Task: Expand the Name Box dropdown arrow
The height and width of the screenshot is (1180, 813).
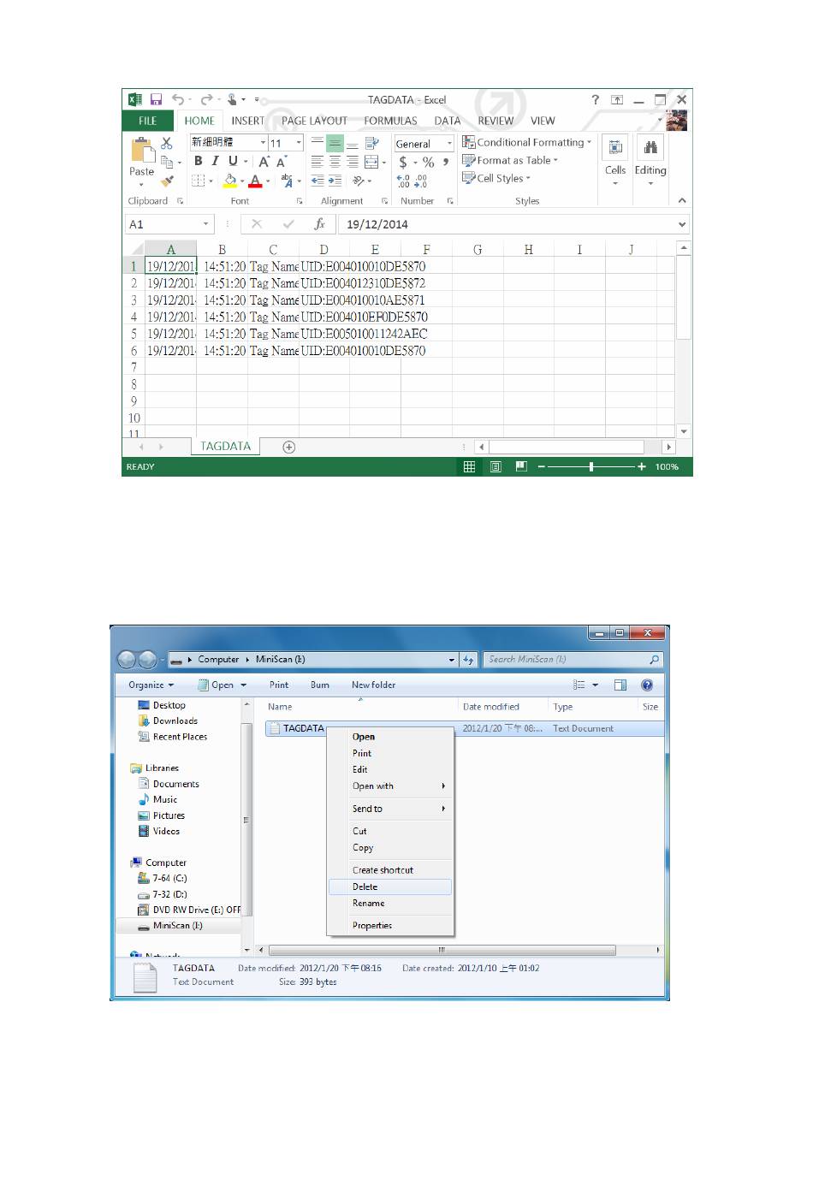Action: [206, 224]
